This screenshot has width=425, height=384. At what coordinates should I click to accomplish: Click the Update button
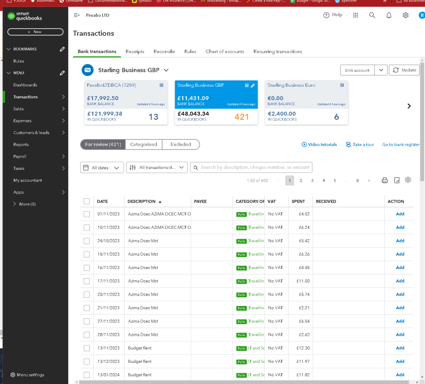point(404,70)
